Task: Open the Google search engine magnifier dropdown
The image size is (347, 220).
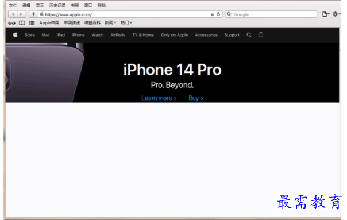Action: point(229,14)
